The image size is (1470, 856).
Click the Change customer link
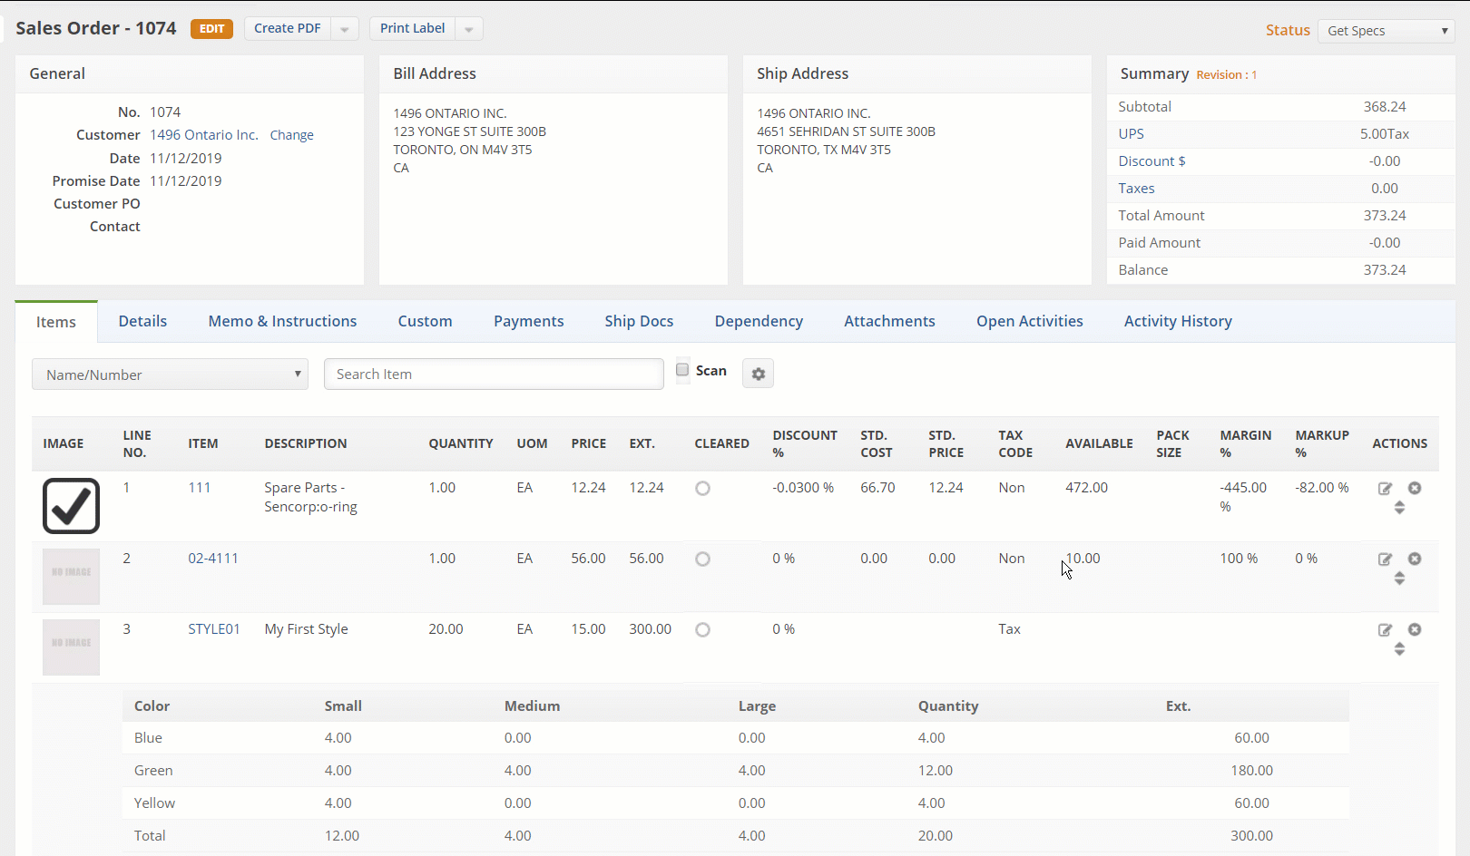[x=291, y=135]
